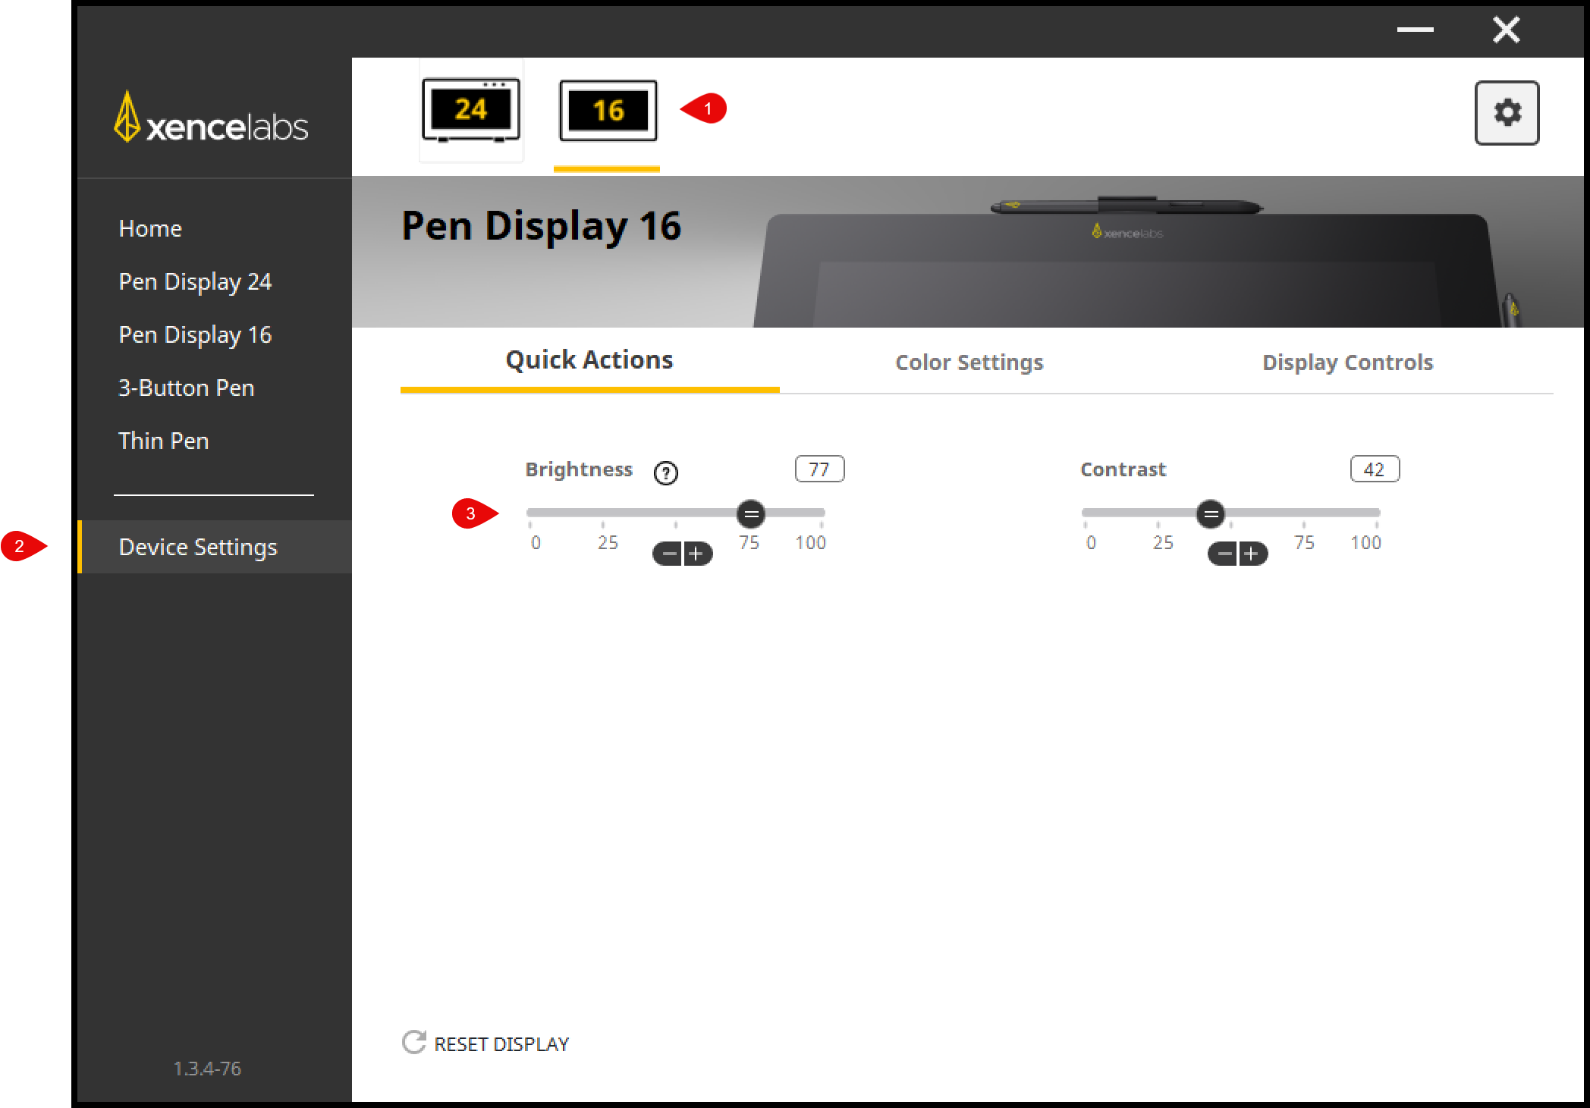Increase brightness with the plus button
Image resolution: width=1590 pixels, height=1108 pixels.
(696, 554)
